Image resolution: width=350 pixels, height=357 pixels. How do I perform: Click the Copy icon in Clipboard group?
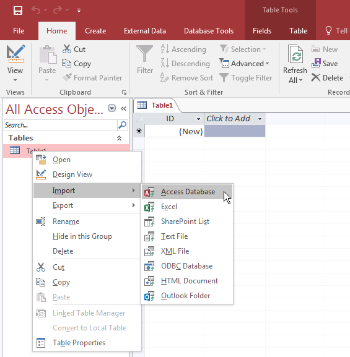click(66, 63)
